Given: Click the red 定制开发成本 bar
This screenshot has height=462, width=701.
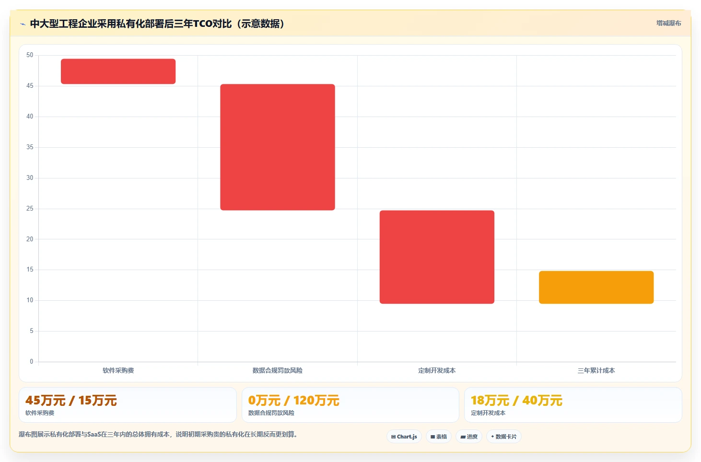Looking at the screenshot, I should point(437,257).
